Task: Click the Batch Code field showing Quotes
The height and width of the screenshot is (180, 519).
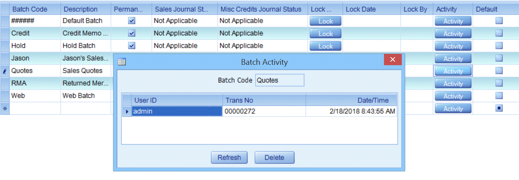Action: click(x=280, y=80)
